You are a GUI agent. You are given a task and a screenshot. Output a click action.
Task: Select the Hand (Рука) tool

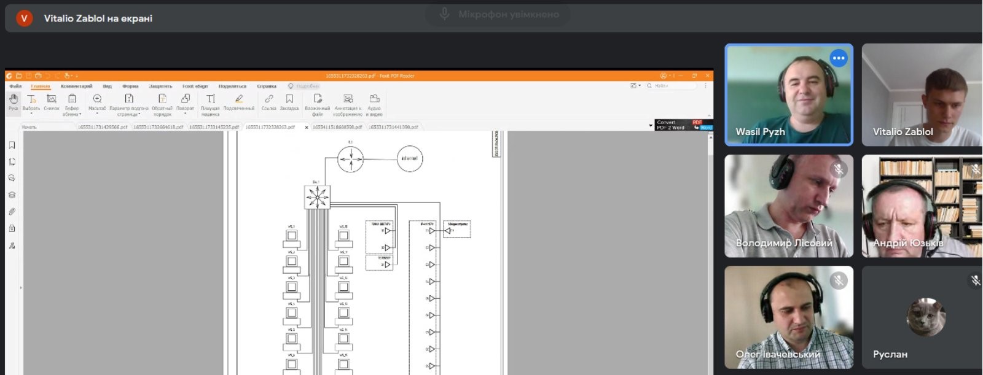14,102
